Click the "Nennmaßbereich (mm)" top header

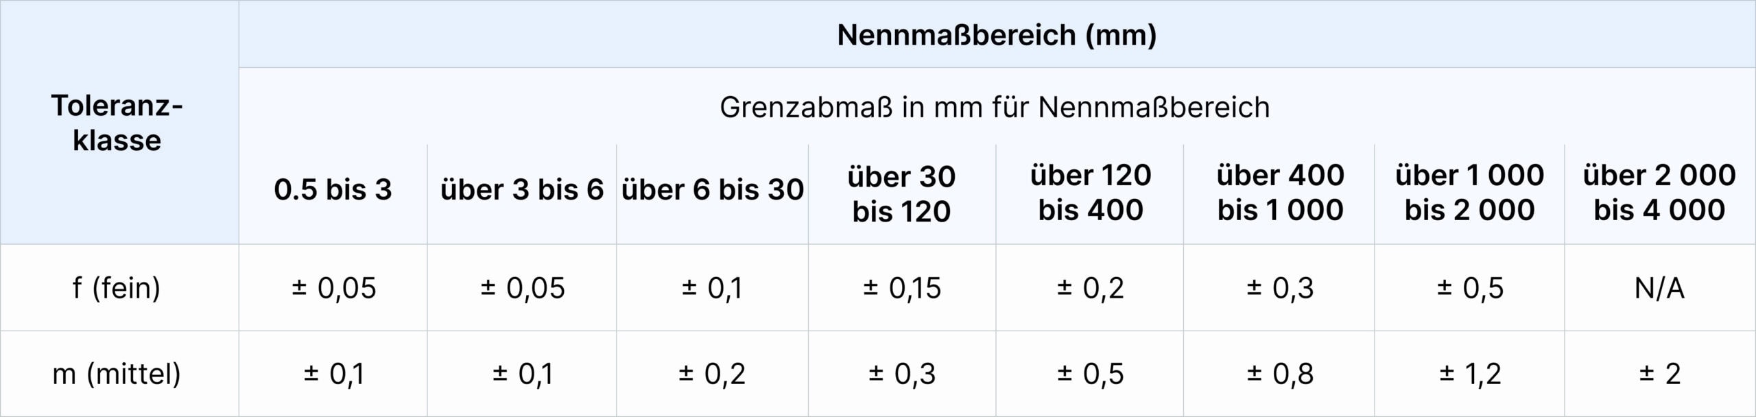tap(996, 35)
